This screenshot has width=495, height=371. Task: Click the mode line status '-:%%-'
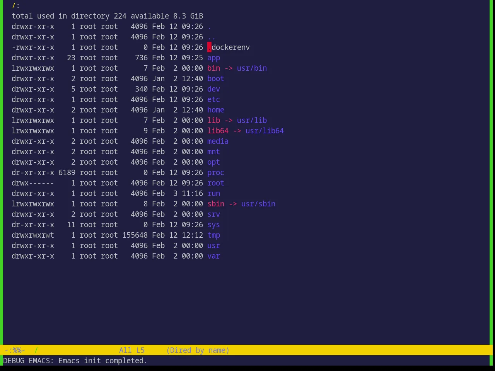pos(15,351)
